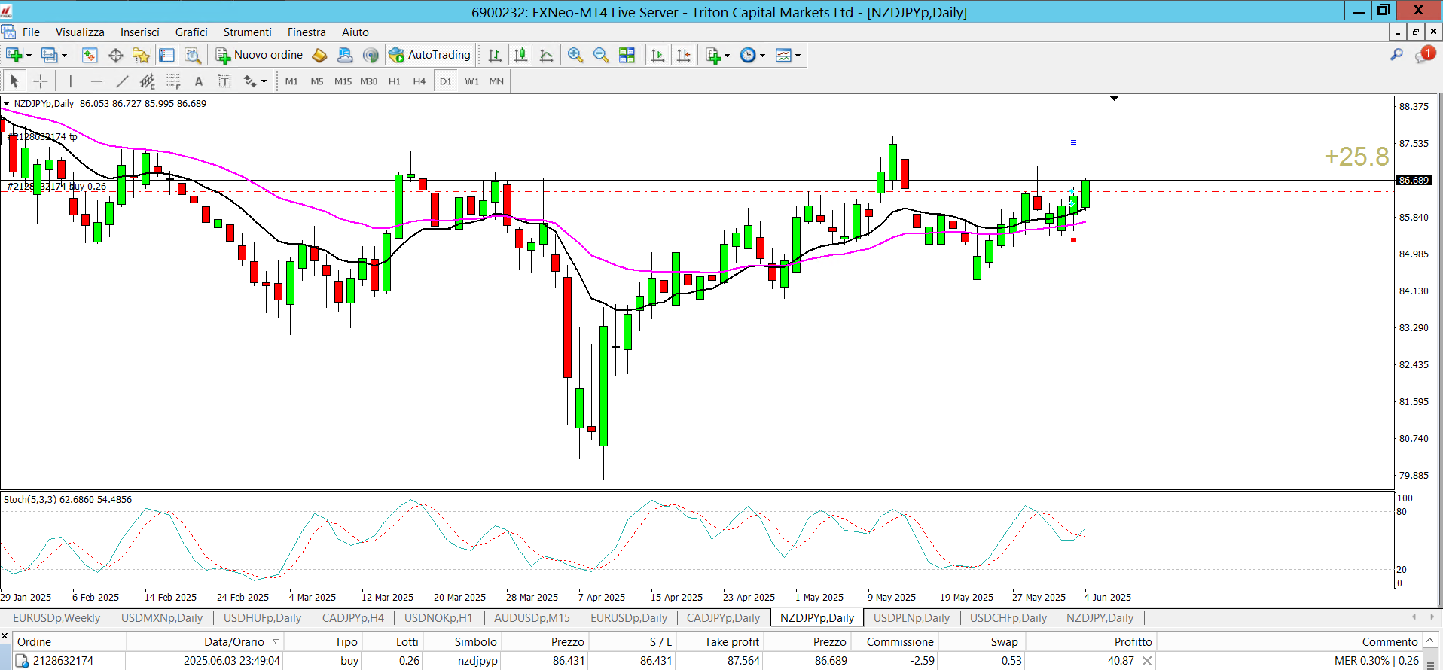Select trendline drawing tool
1443x670 pixels.
coord(122,81)
